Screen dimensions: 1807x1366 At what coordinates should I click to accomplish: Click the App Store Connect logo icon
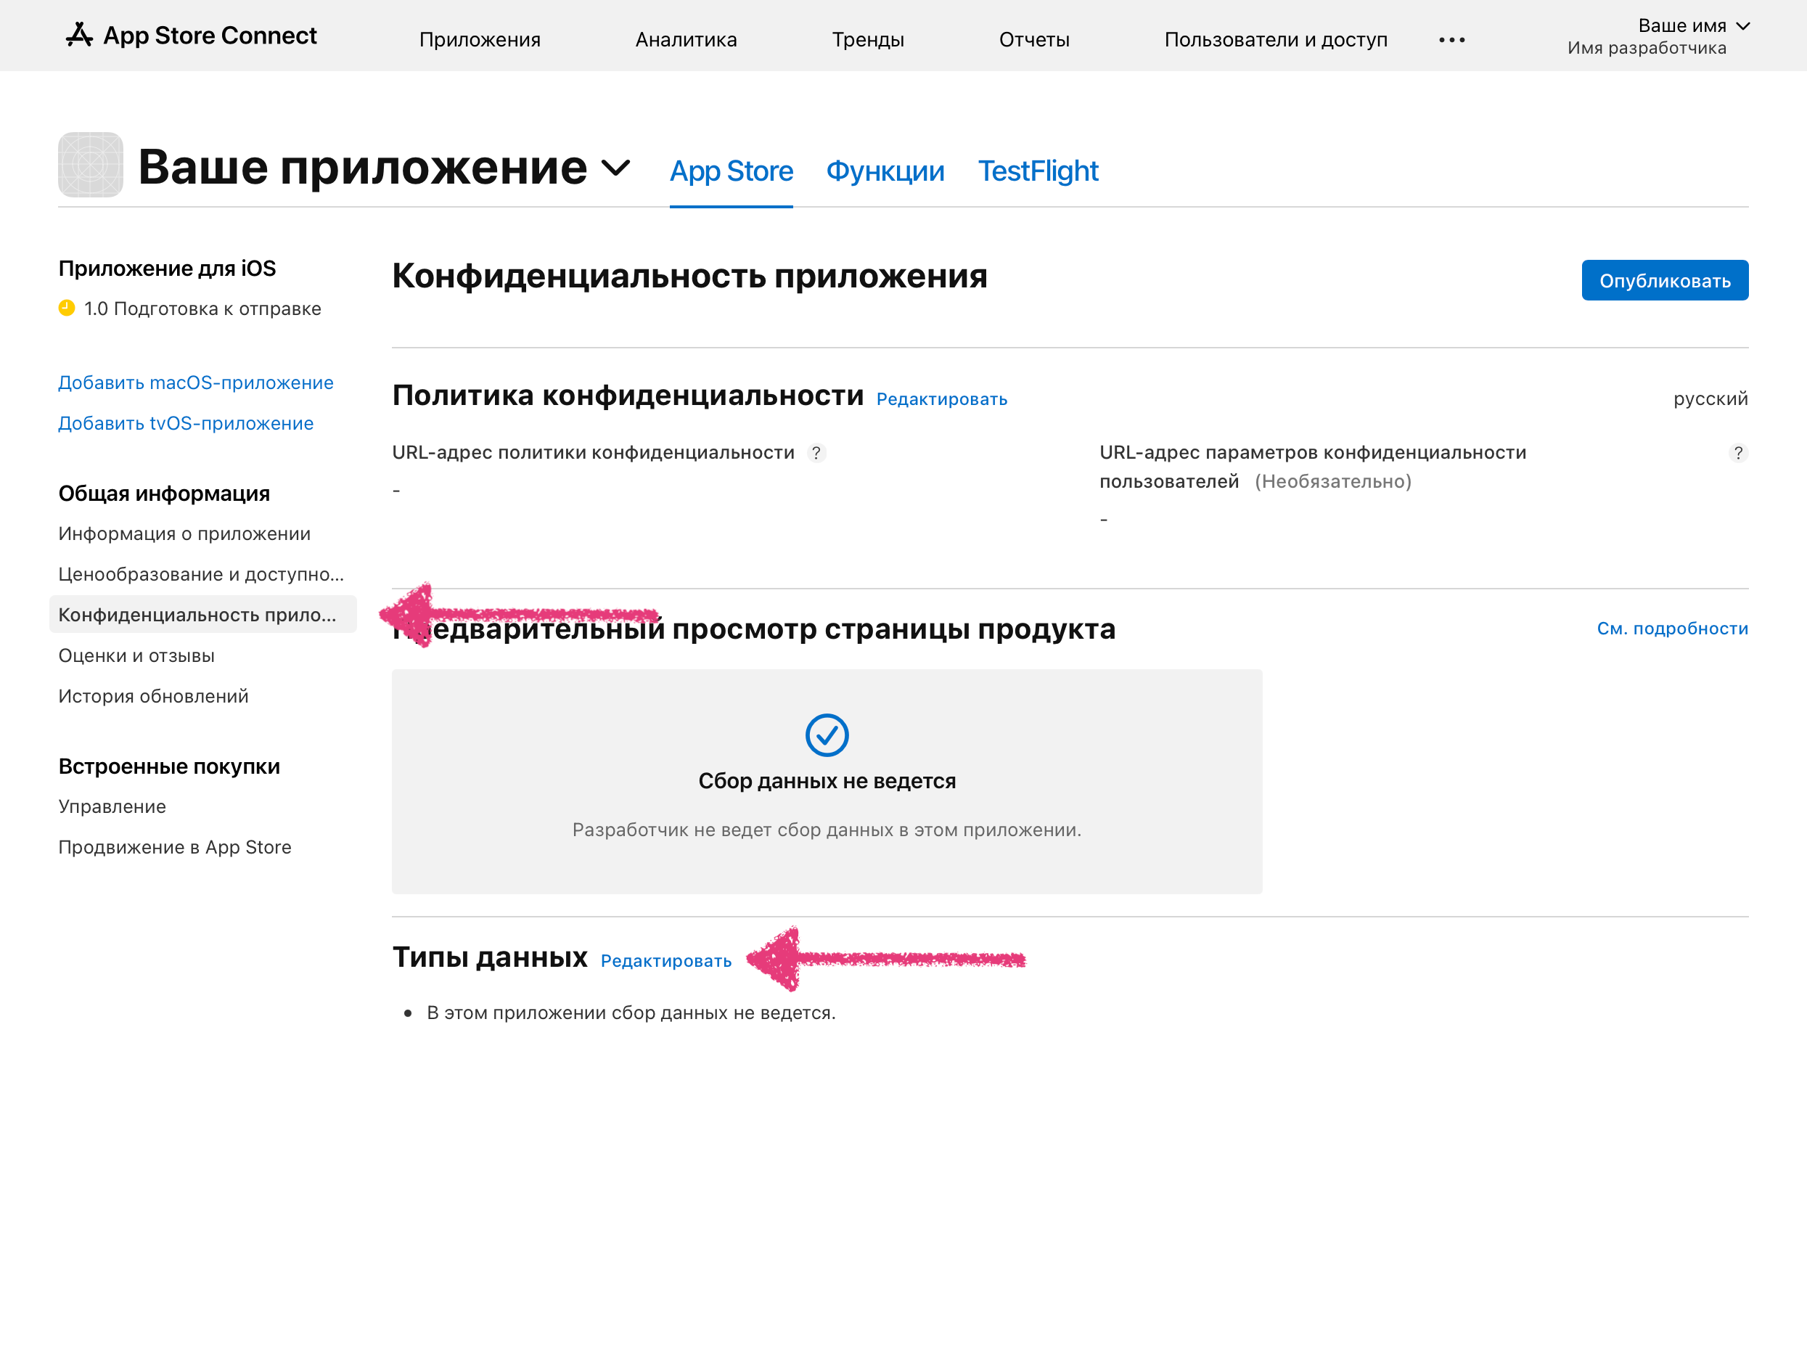click(x=79, y=35)
